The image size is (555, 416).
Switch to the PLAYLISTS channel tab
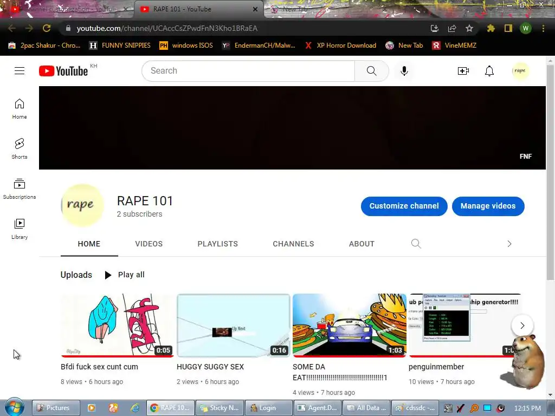coord(218,244)
